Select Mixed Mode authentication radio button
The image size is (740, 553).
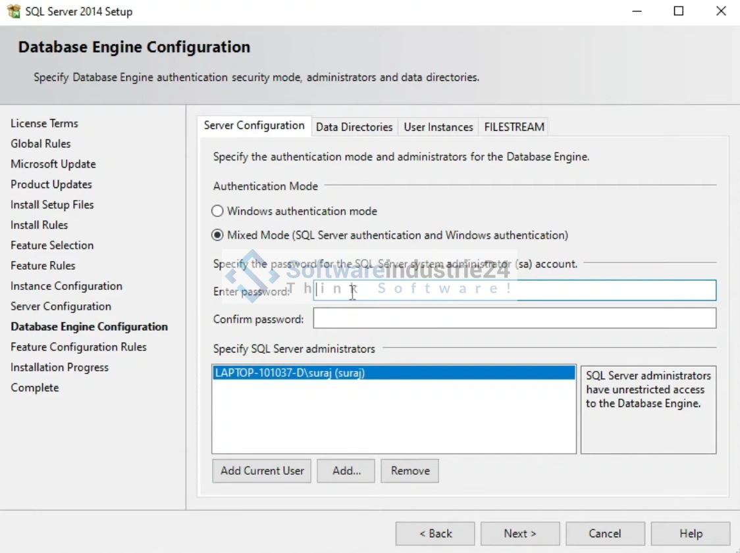pyautogui.click(x=217, y=235)
